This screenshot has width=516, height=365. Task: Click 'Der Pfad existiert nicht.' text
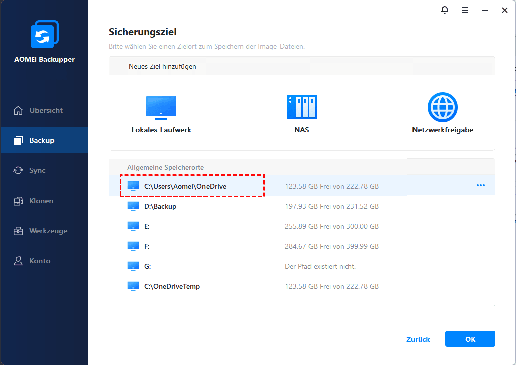pos(320,266)
